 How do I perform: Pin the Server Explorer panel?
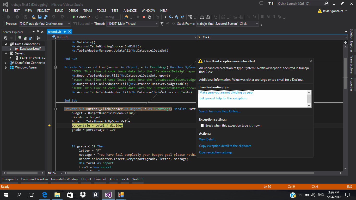(38, 32)
